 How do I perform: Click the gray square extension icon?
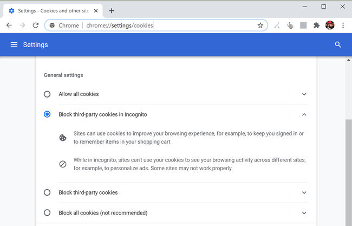coord(303,25)
